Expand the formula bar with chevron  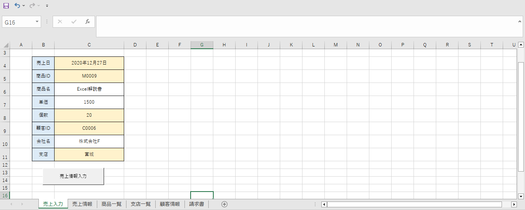(x=520, y=21)
